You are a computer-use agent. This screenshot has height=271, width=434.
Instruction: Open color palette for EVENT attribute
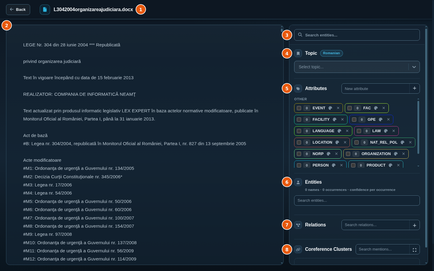click(x=330, y=108)
